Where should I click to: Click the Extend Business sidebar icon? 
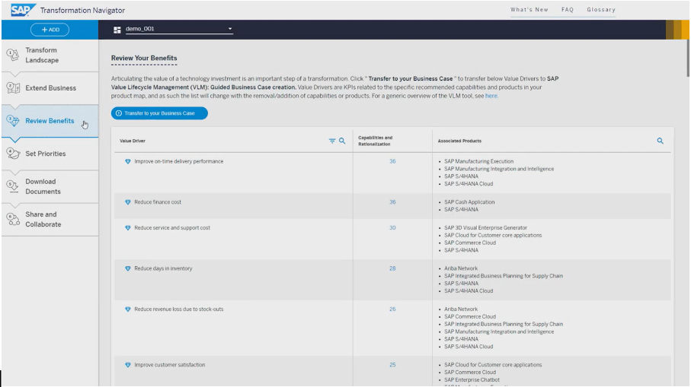[x=12, y=87]
